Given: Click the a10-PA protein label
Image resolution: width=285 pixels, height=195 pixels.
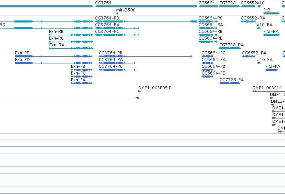Looking at the screenshot, I should tap(265, 60).
